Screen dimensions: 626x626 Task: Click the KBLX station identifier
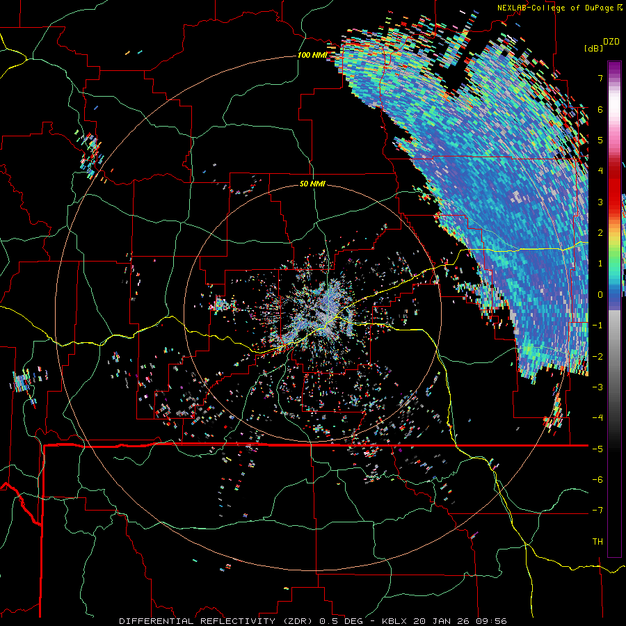pyautogui.click(x=394, y=621)
